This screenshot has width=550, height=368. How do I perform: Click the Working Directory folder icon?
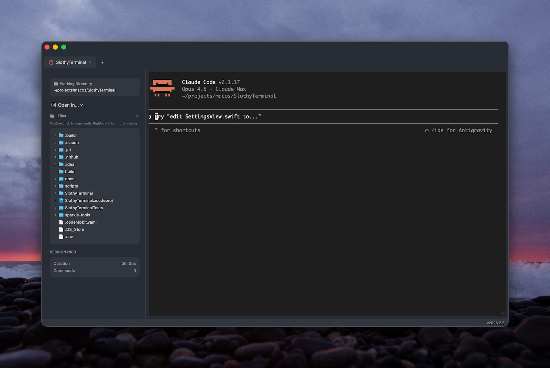click(x=56, y=84)
